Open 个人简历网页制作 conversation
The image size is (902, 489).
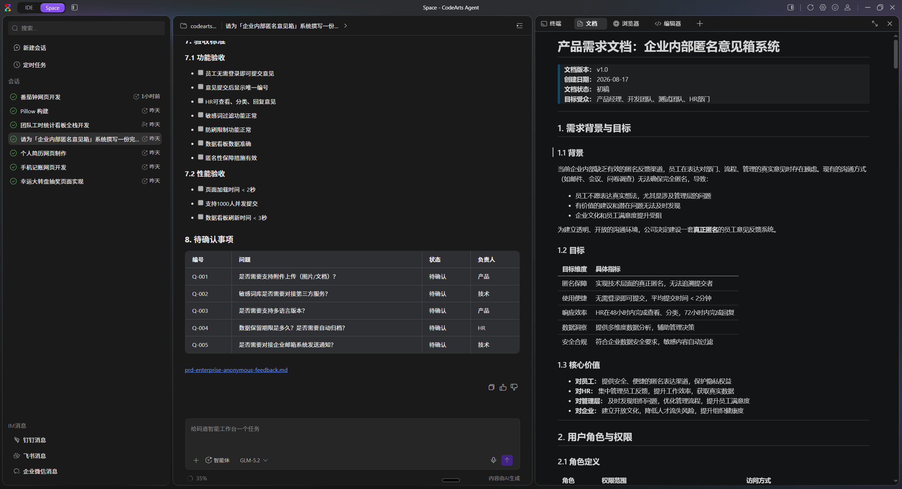(85, 153)
